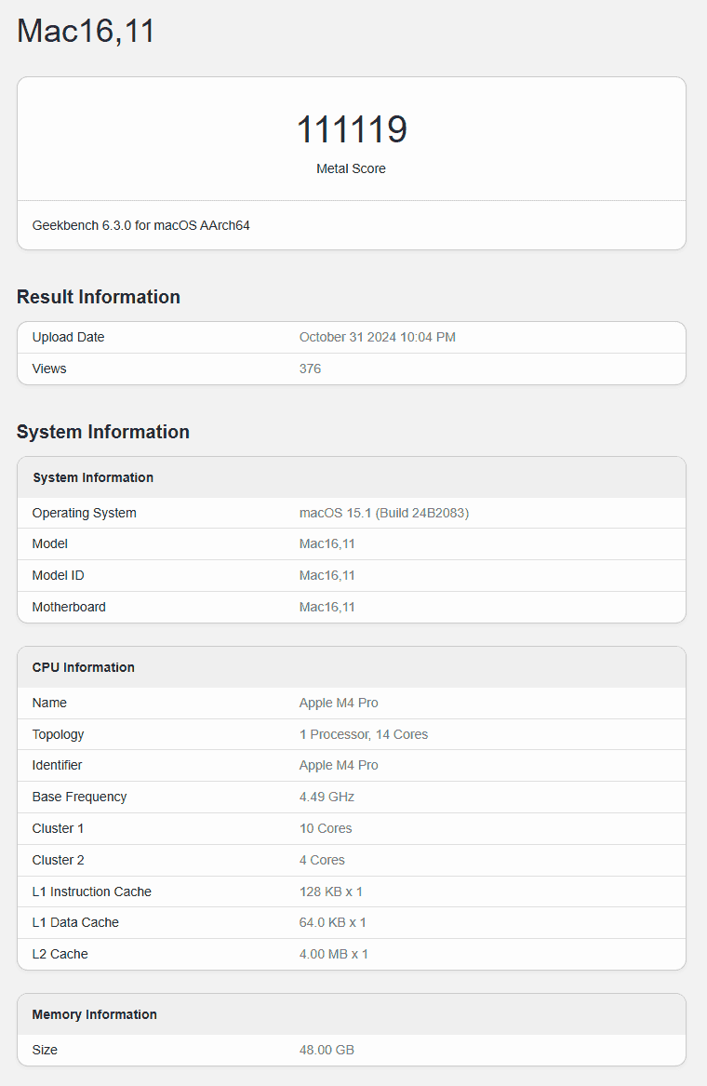Click the Model ID row label

(x=58, y=575)
